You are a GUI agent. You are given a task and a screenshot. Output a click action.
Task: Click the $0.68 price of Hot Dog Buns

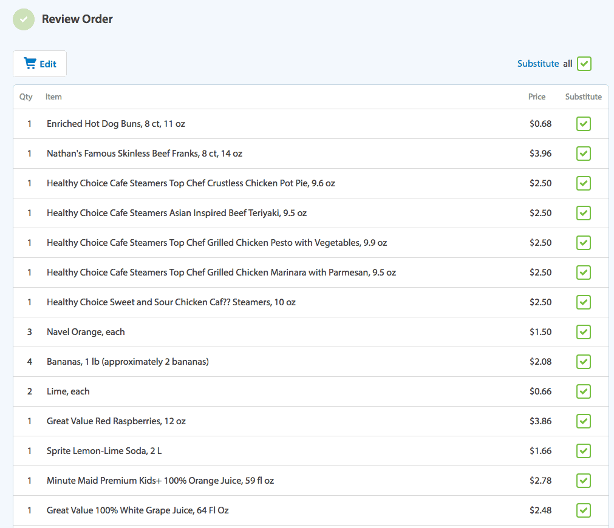[x=541, y=124]
